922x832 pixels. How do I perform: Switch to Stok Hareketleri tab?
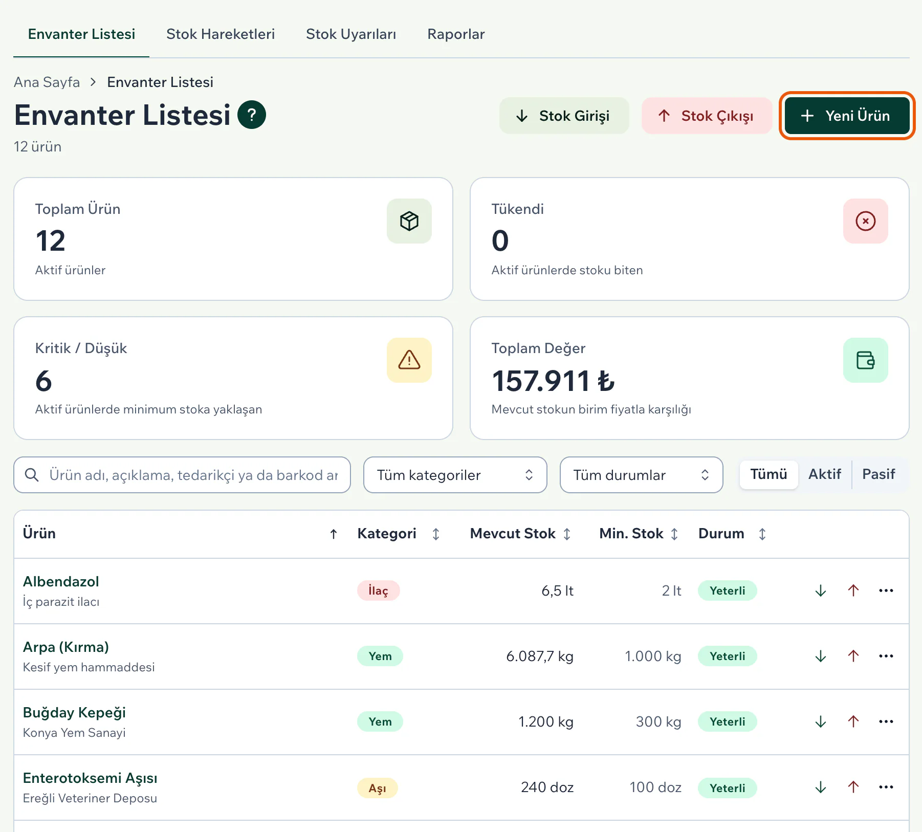point(221,34)
